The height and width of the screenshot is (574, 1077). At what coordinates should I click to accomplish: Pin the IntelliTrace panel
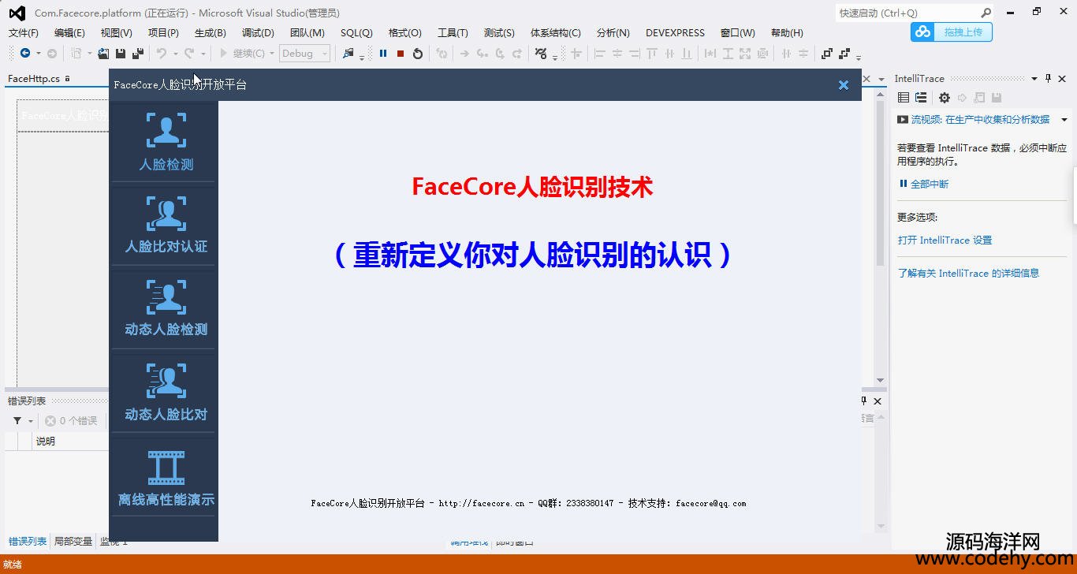[1048, 79]
